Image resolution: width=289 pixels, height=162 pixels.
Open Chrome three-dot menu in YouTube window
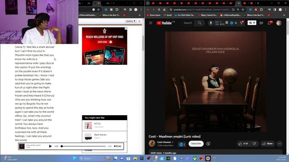tap(285, 9)
